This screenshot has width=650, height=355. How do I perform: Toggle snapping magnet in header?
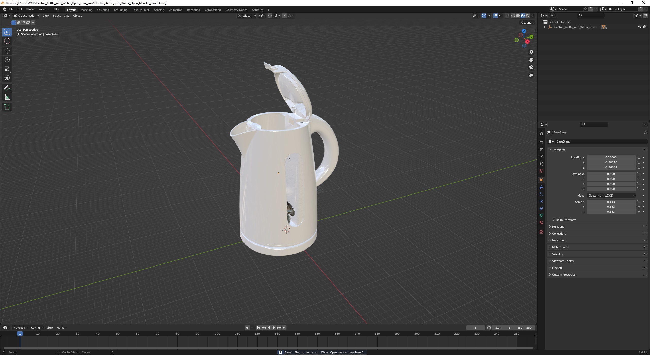[x=270, y=16]
